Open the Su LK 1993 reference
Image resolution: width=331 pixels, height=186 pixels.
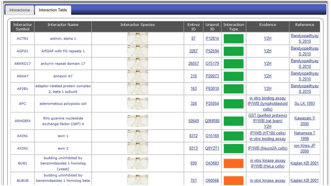304,103
